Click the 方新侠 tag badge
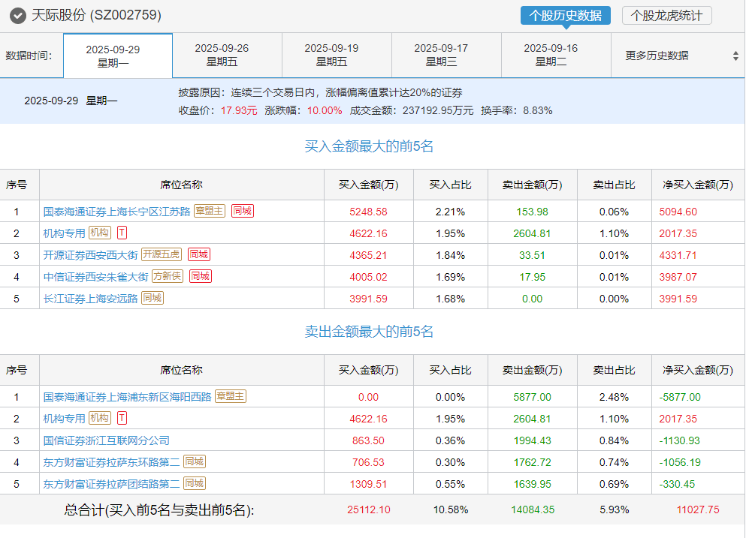The height and width of the screenshot is (538, 746). (x=167, y=276)
